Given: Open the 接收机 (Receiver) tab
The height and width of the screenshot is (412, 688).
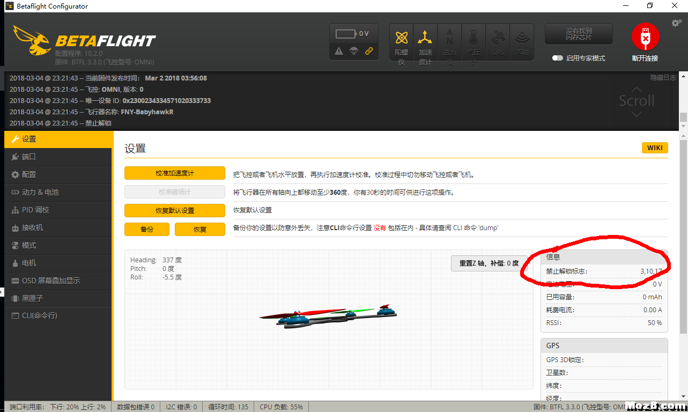Looking at the screenshot, I should (58, 227).
